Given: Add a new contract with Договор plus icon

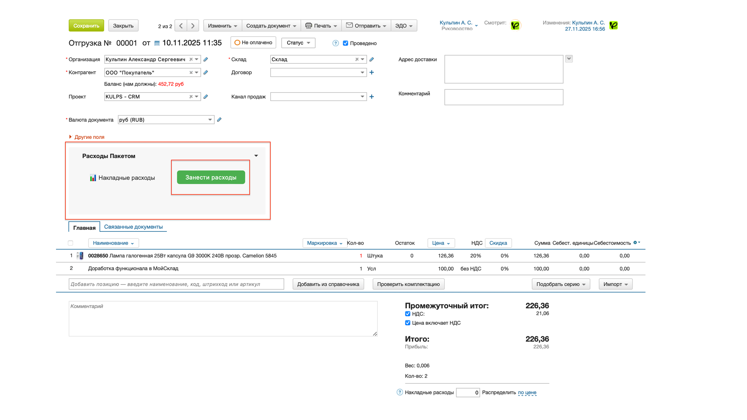Looking at the screenshot, I should pos(372,72).
